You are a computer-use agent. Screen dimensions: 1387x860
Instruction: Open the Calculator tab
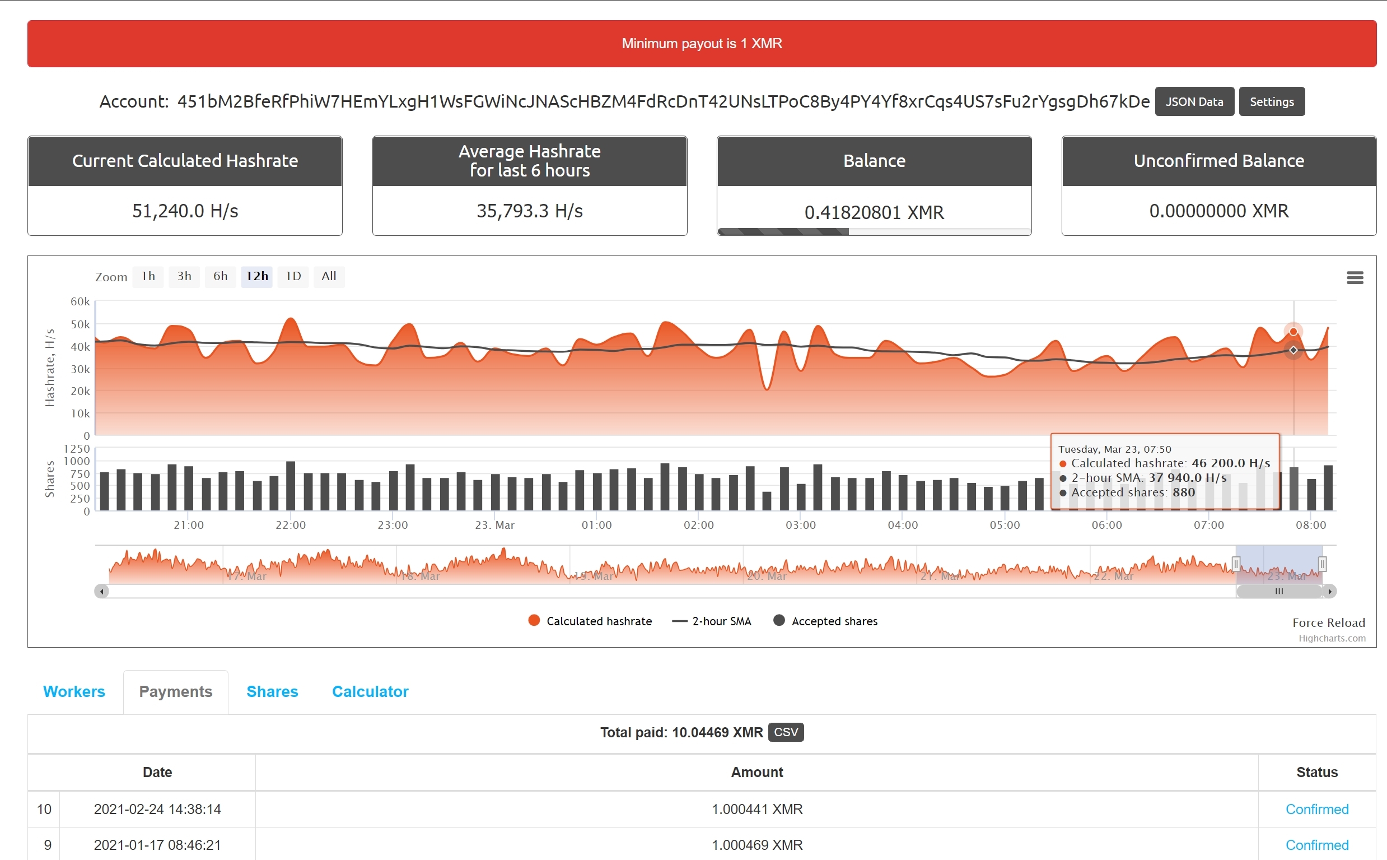pyautogui.click(x=370, y=691)
